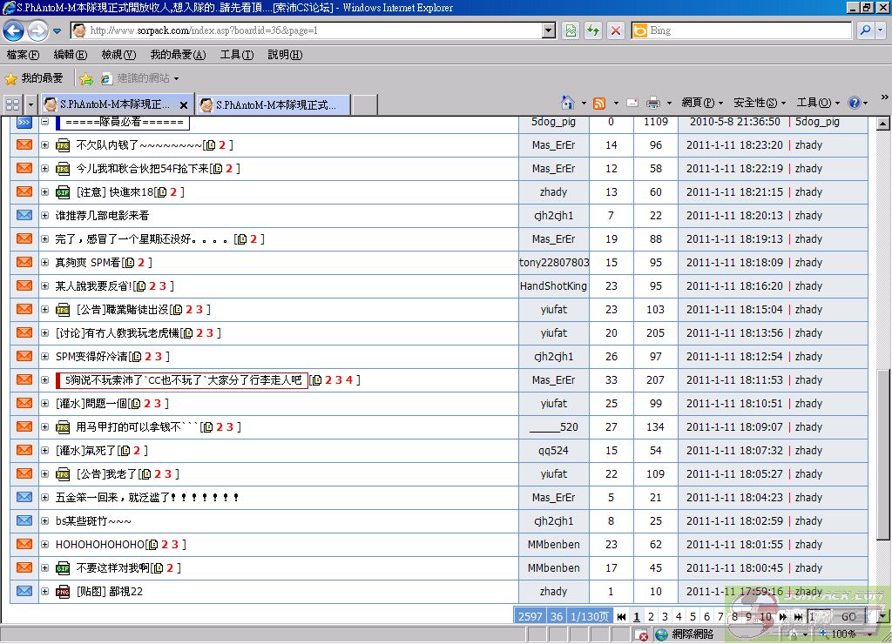Image resolution: width=892 pixels, height=644 pixels.
Task: Open the address bar URL dropdown
Action: (x=548, y=30)
